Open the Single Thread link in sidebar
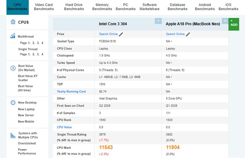The height and width of the screenshot is (158, 245). [28, 49]
